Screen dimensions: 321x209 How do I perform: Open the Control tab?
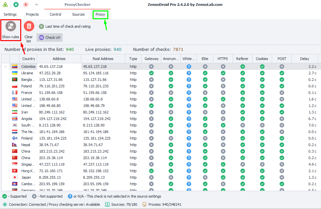tap(55, 14)
